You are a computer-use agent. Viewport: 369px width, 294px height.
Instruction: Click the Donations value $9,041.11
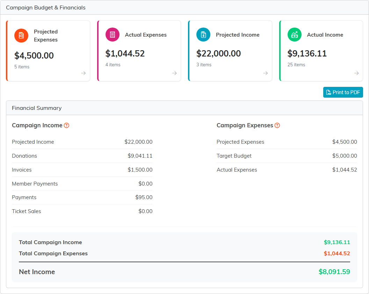(140, 156)
